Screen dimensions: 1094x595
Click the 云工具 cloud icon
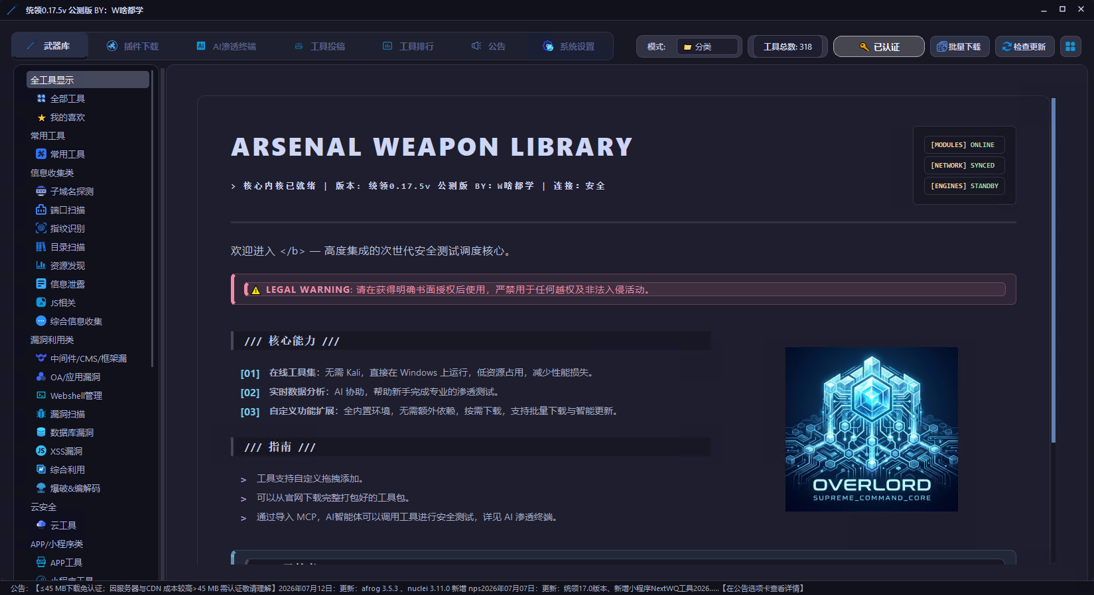(41, 525)
